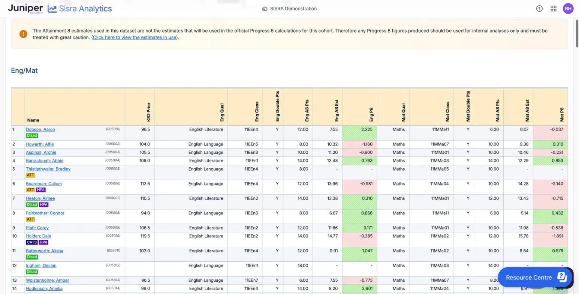579x294 pixels.
Task: Click the ATT tag under Thistlethwaite; Bradley
Action: point(30,175)
